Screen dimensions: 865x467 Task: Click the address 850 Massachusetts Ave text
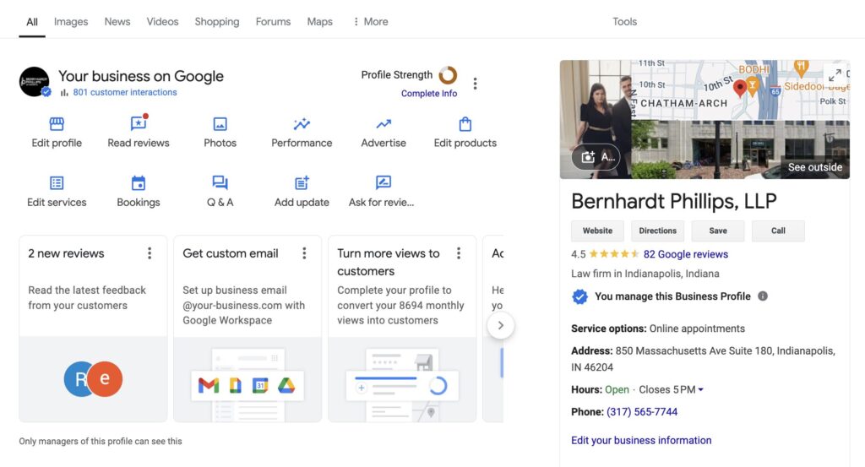(x=704, y=359)
